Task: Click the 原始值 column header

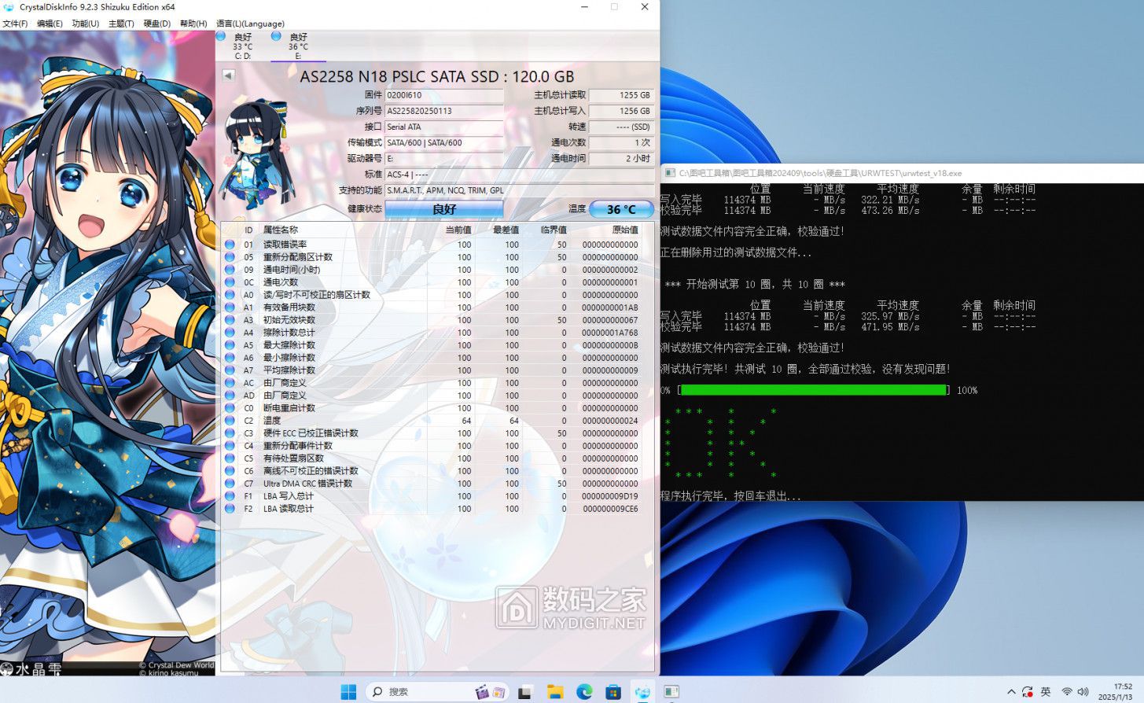Action: pyautogui.click(x=625, y=230)
